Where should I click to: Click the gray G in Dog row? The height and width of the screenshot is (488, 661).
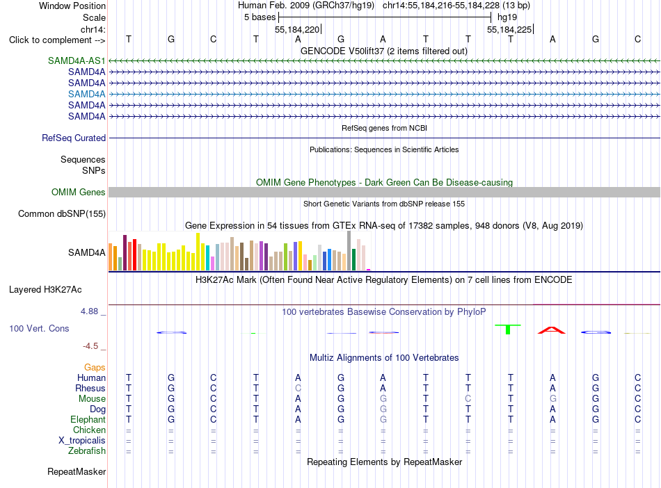[383, 409]
